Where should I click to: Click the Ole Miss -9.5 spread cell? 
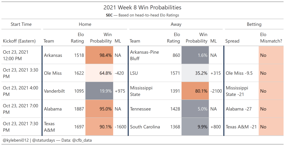tap(239, 73)
